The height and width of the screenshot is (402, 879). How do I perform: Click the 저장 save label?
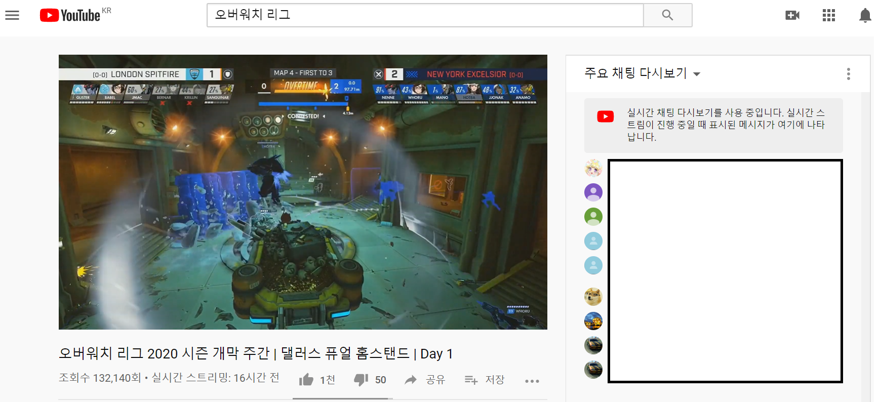(495, 380)
